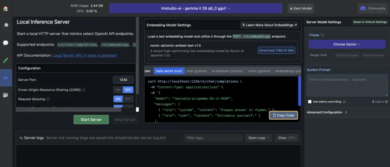
Task: Switch CORS to OFF
Action: (128, 90)
